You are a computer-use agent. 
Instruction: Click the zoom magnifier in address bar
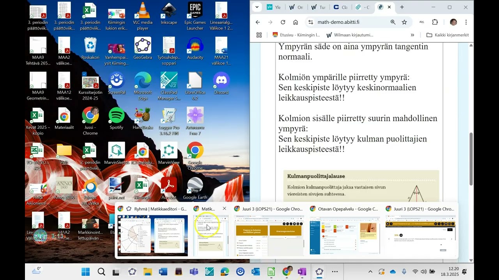coord(393,22)
